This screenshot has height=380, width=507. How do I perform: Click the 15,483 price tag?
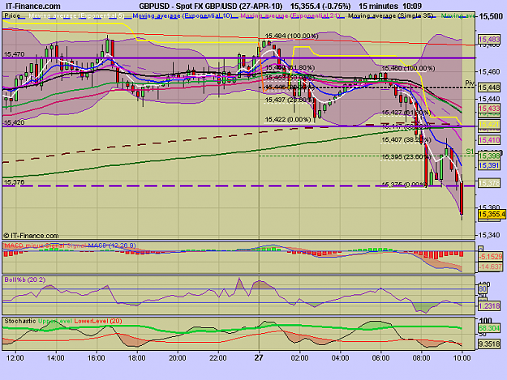(489, 40)
